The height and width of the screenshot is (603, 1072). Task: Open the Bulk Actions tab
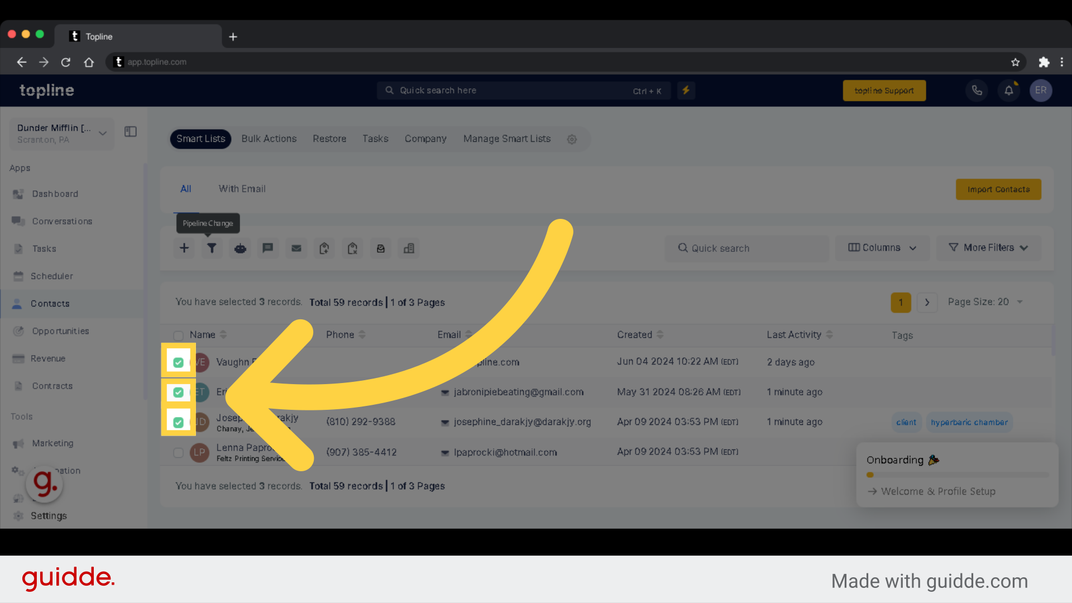tap(269, 138)
